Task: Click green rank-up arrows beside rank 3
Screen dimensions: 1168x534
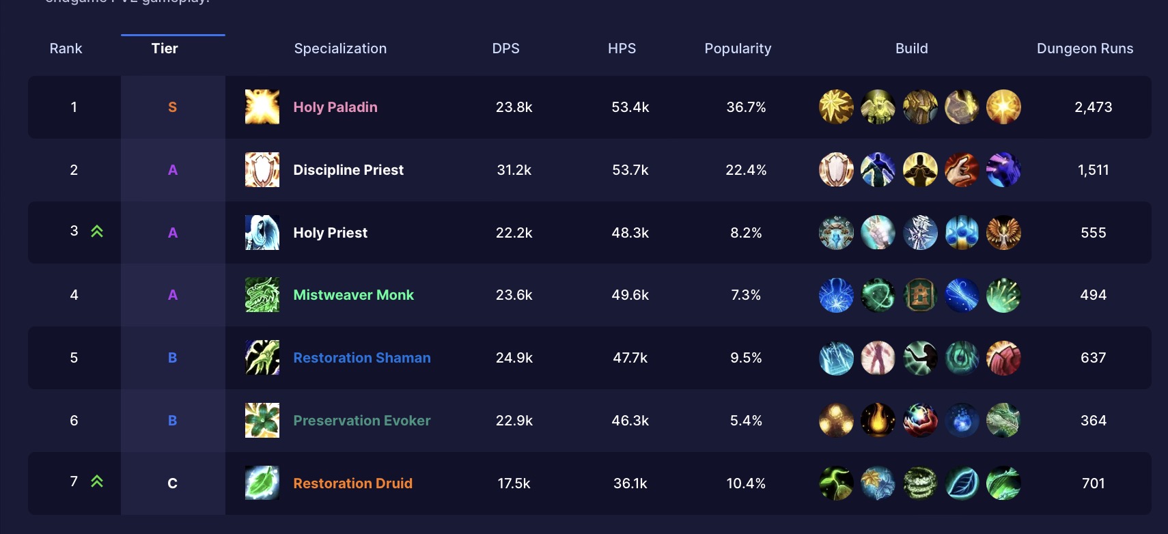Action: pos(97,231)
